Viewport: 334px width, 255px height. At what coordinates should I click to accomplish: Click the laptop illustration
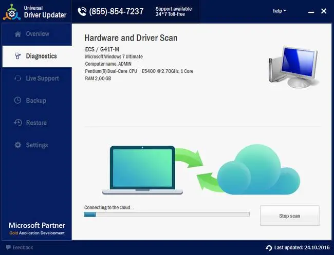click(x=142, y=170)
